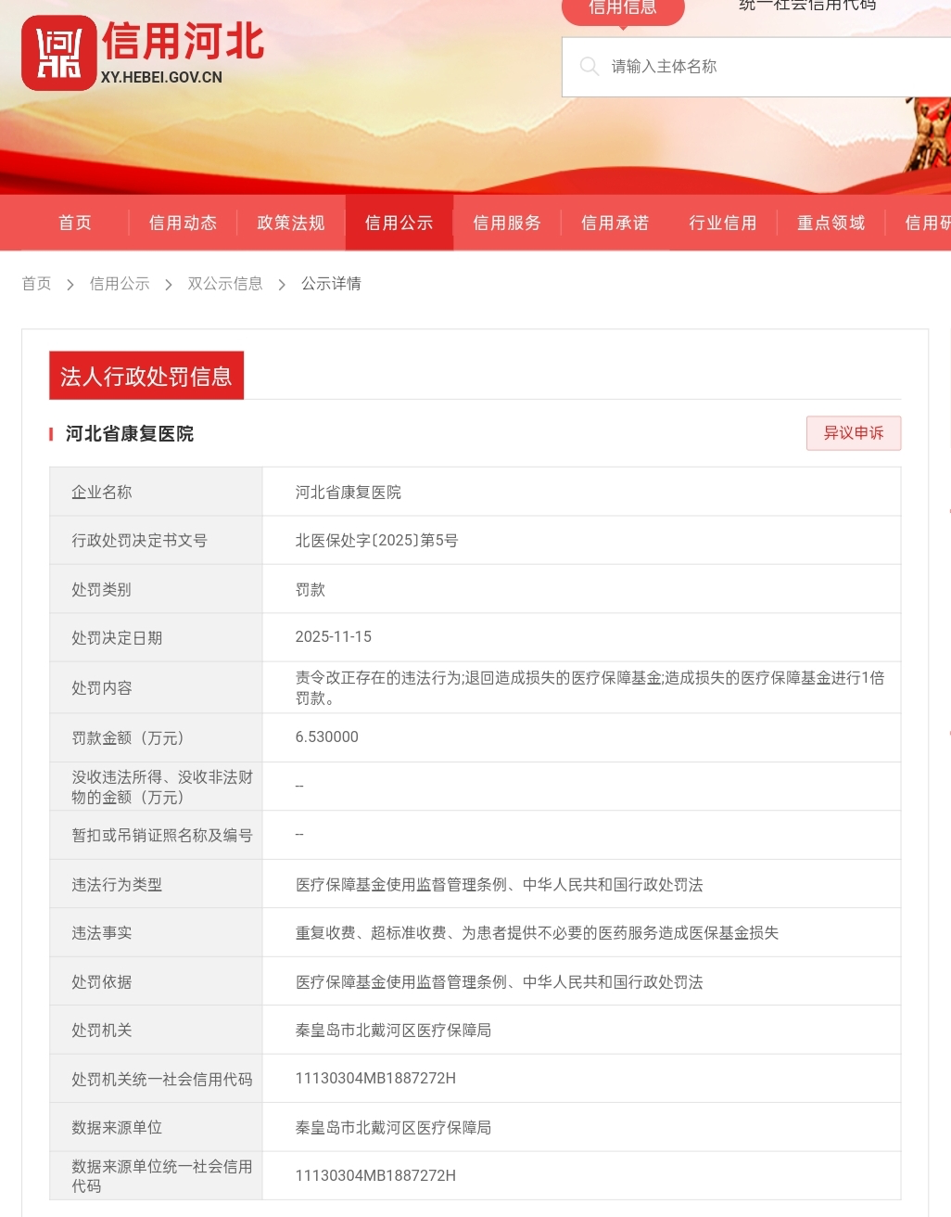Click the 信用河北 red logo icon

(58, 53)
